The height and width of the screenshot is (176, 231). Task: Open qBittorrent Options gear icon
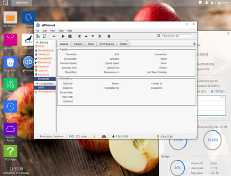tap(109, 36)
